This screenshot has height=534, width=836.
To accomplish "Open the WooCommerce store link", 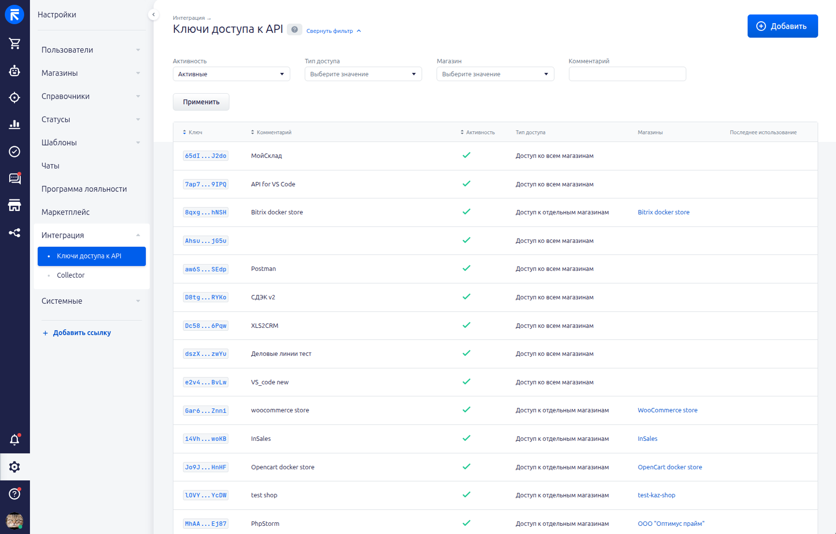I will coord(667,410).
